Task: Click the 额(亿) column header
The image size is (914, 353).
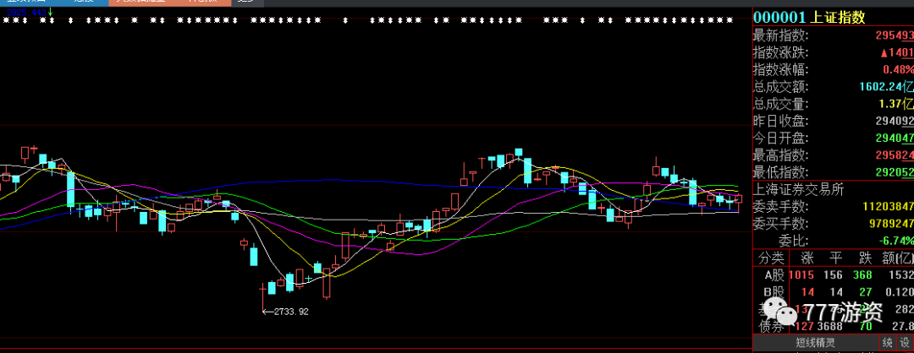Action: [896, 258]
